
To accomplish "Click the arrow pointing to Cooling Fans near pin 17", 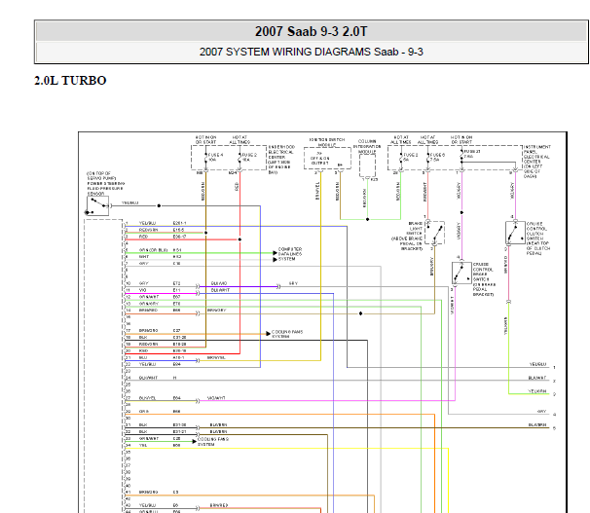I will (x=268, y=334).
